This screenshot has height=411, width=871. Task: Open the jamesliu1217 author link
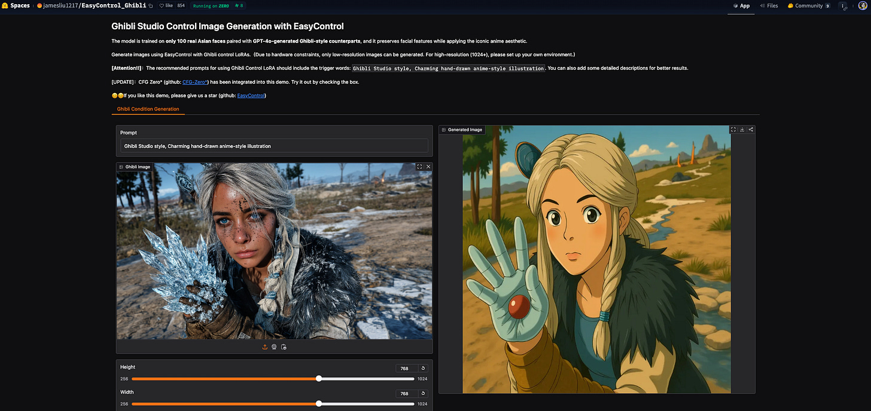(60, 5)
